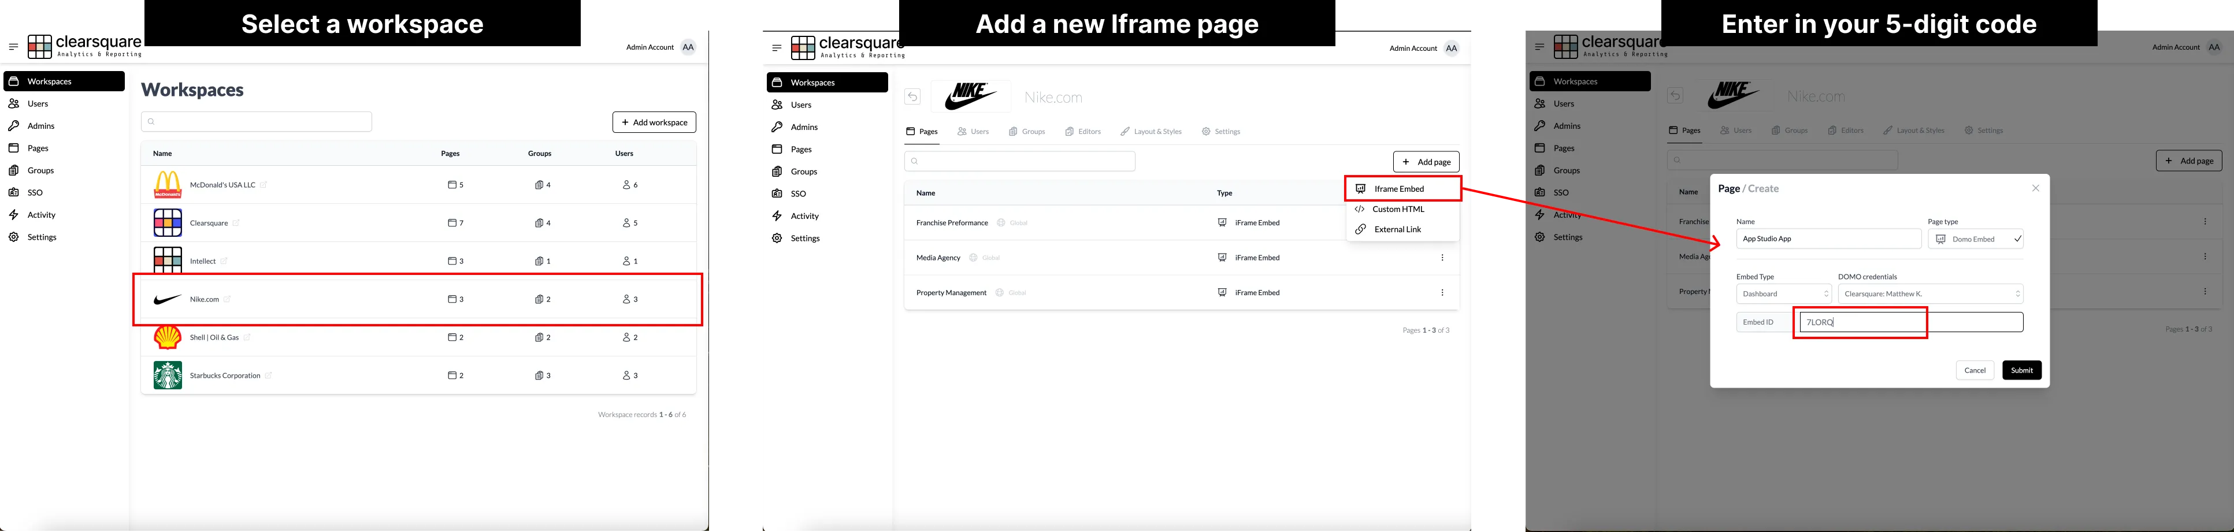This screenshot has height=532, width=2234.
Task: Open kebab menu for Property Management in middle panel
Action: tap(1442, 293)
